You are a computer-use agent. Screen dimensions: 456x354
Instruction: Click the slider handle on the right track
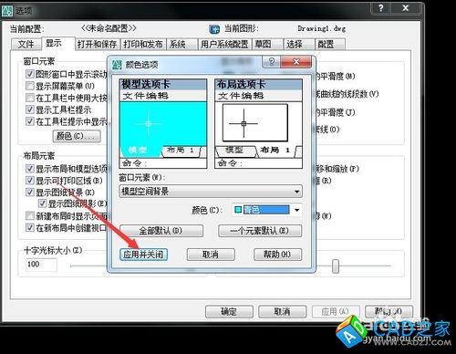[x=336, y=265]
